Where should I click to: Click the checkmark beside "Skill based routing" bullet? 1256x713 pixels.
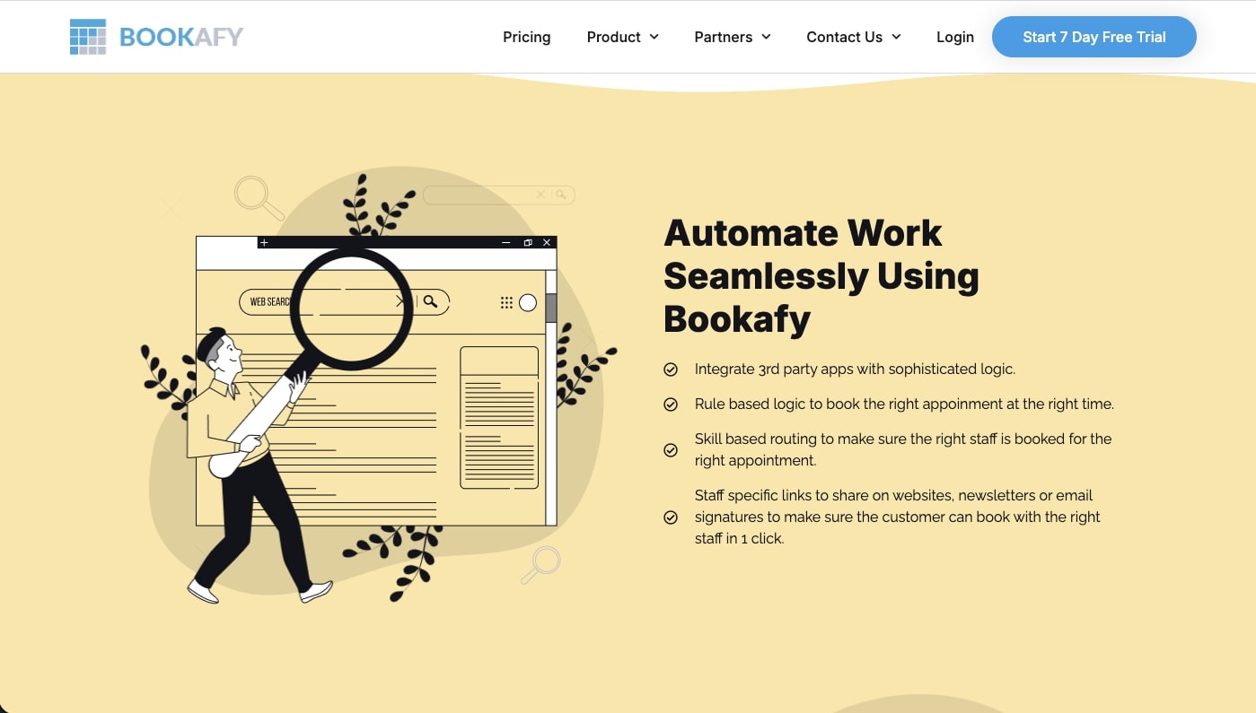671,450
